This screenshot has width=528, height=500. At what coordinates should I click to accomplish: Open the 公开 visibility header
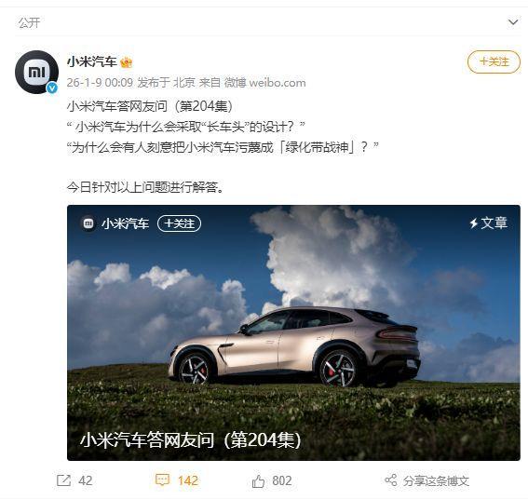click(x=29, y=23)
